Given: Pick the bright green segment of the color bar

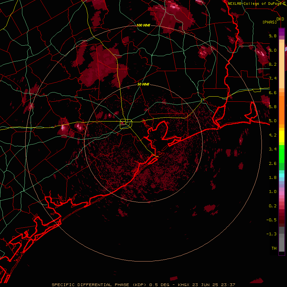Looking at the screenshot, I should [x=282, y=155].
